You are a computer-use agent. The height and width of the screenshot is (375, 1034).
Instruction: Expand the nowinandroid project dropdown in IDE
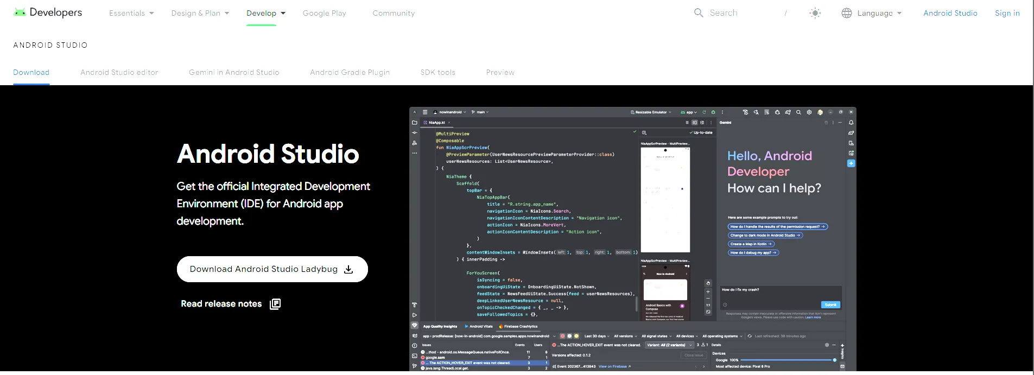450,112
